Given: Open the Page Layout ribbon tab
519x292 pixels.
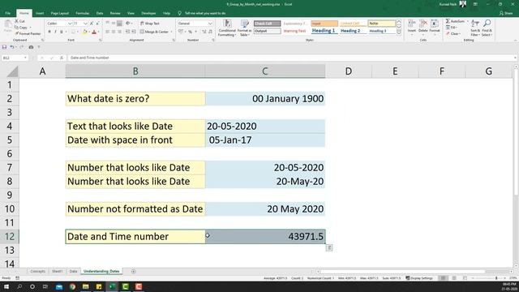Looking at the screenshot, I should (59, 13).
